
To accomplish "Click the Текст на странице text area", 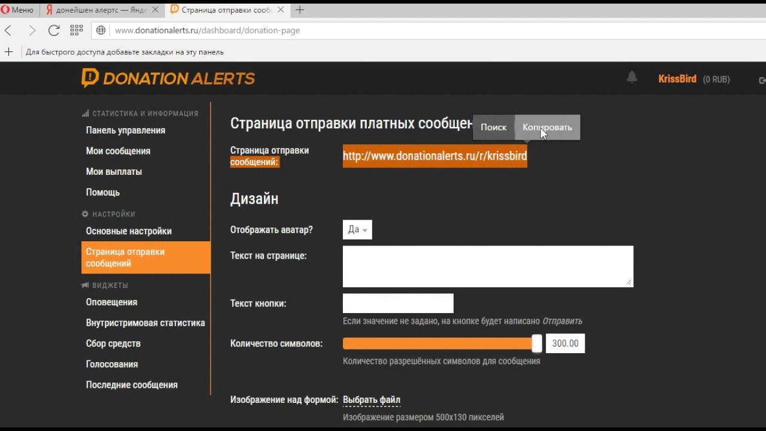I will tap(488, 266).
